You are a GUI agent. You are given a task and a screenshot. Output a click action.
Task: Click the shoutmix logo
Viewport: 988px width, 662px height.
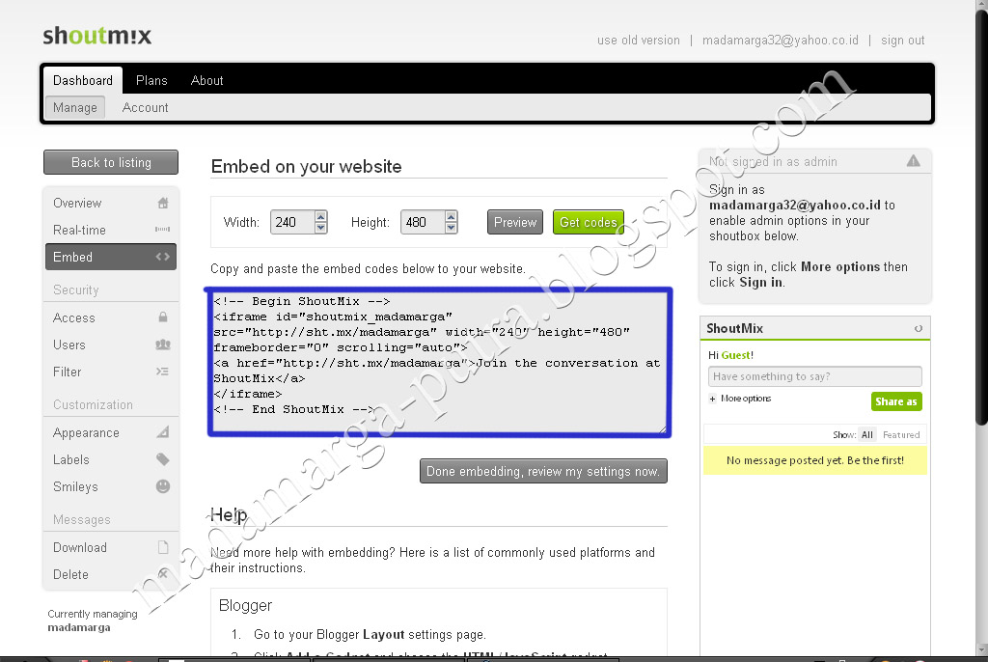(97, 36)
